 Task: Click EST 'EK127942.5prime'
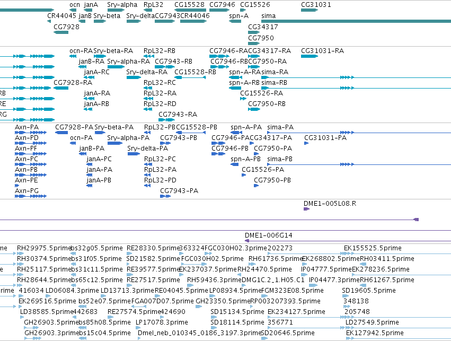click(x=375, y=333)
